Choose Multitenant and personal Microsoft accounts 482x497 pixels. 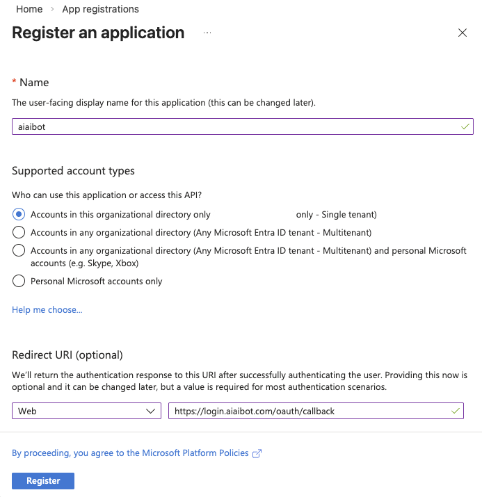[x=19, y=250]
